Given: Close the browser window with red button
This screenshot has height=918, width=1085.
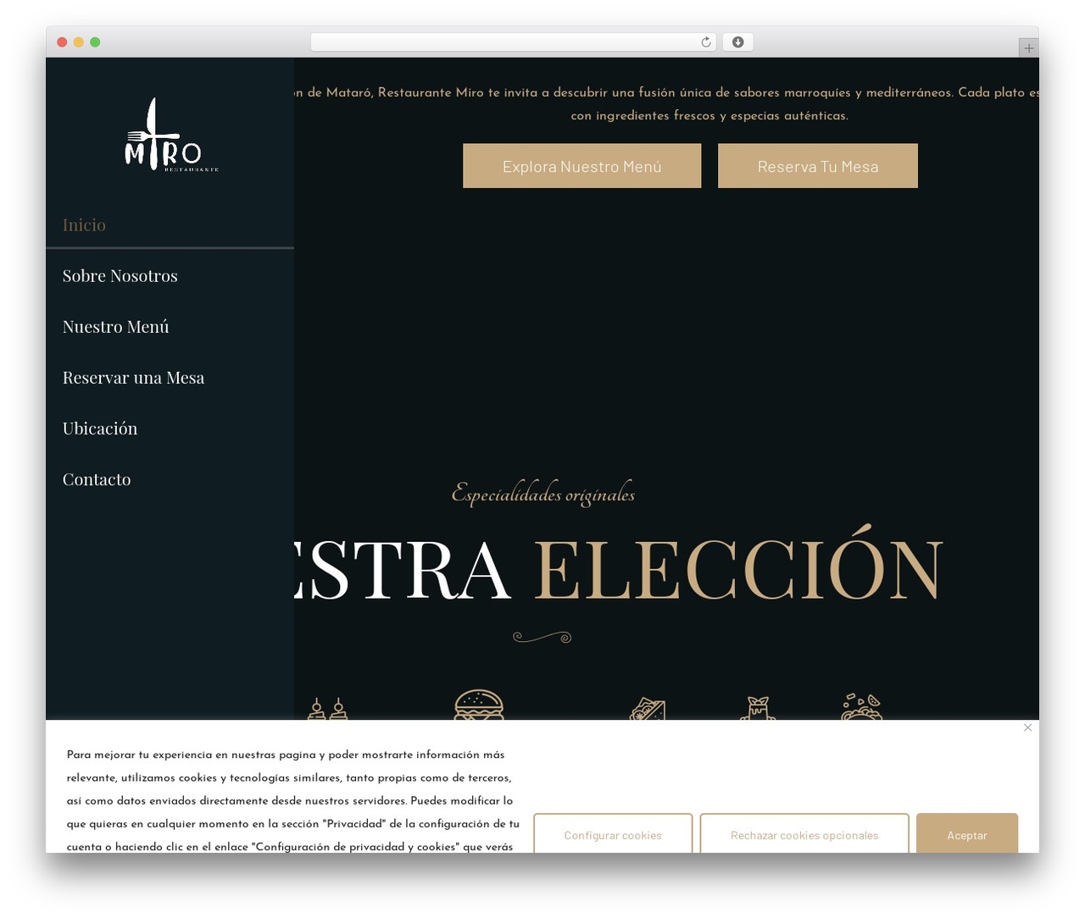Looking at the screenshot, I should 62,42.
